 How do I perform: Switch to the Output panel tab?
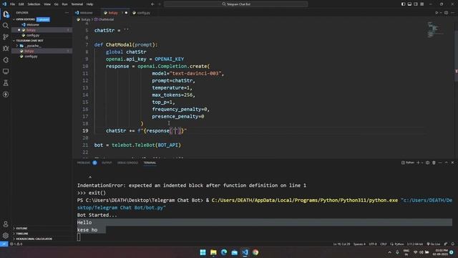(107, 163)
